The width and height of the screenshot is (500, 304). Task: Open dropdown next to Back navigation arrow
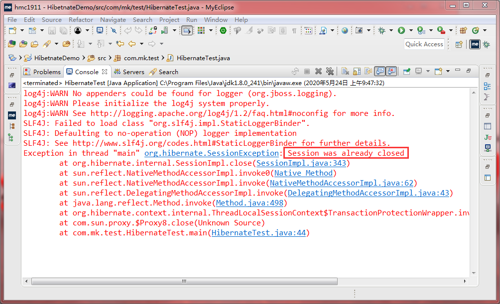point(141,44)
